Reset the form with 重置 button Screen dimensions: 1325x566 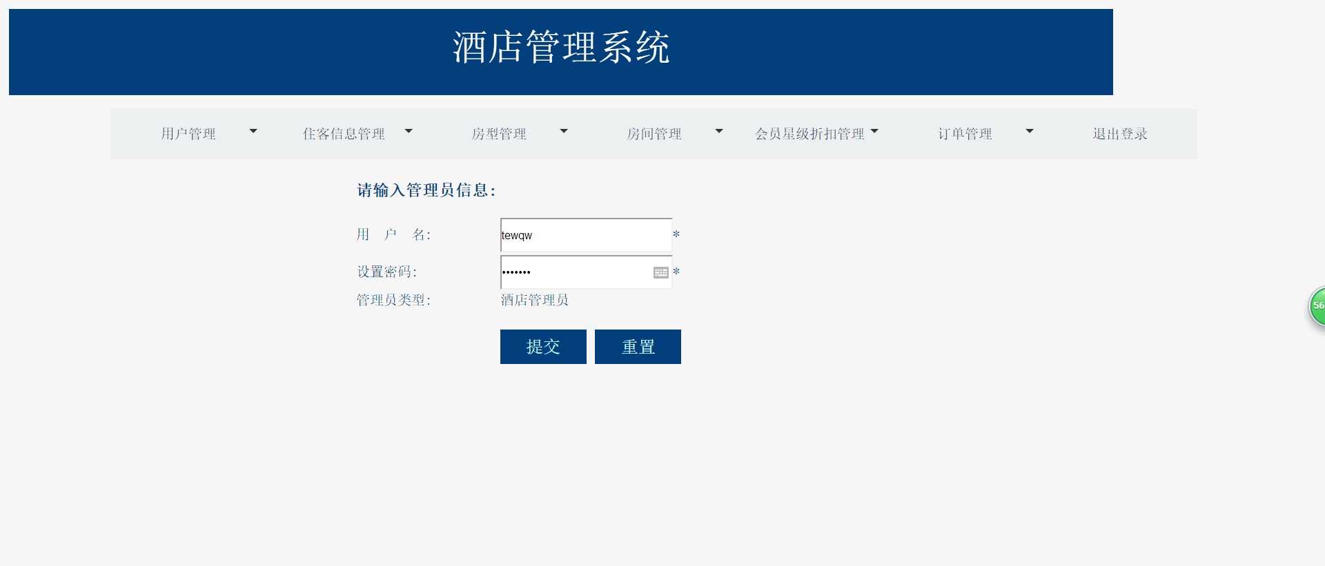click(638, 347)
